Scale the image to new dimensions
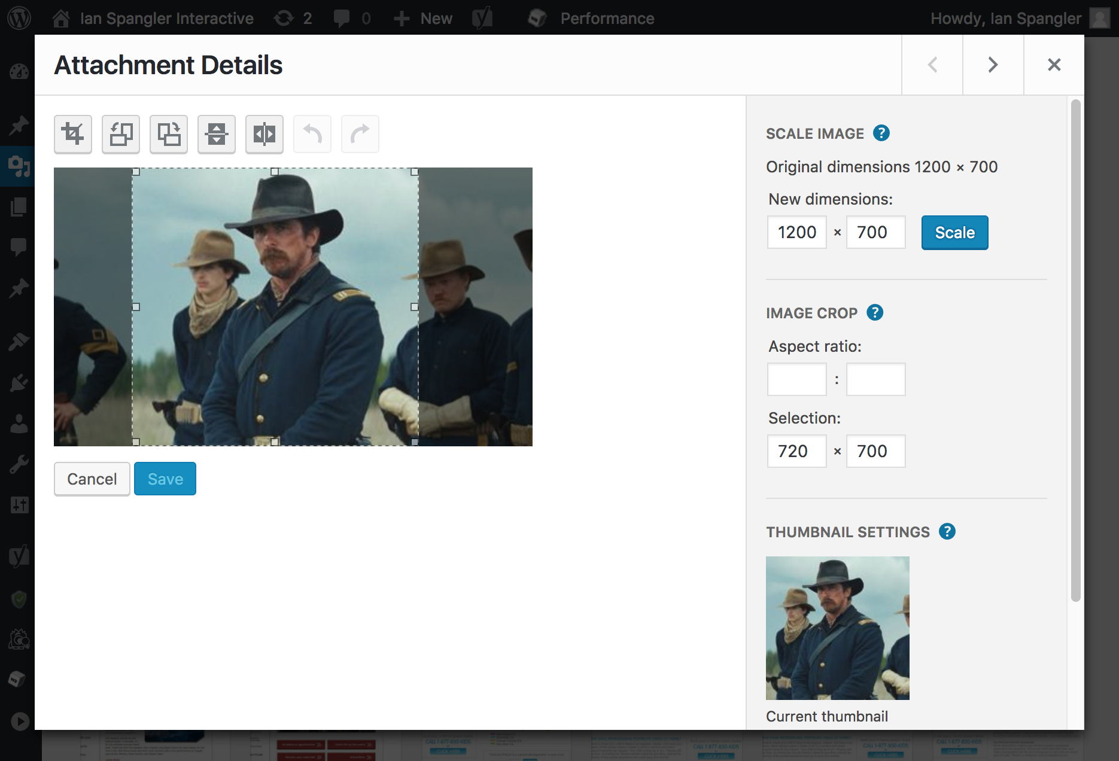1119x761 pixels. pos(954,232)
